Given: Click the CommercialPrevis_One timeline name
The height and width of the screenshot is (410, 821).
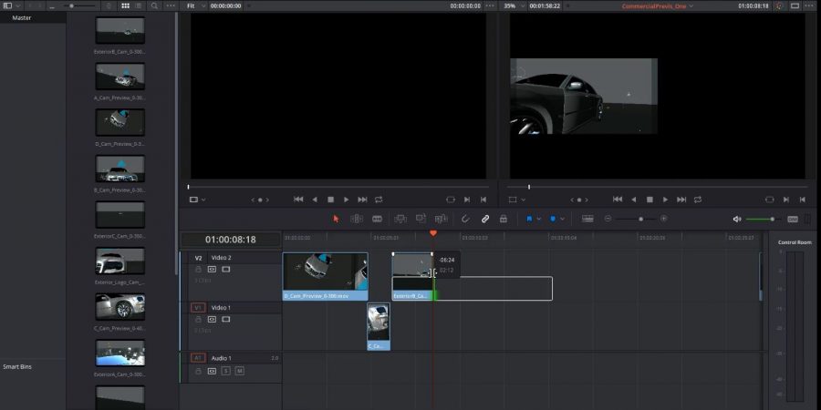Looking at the screenshot, I should (652, 5).
